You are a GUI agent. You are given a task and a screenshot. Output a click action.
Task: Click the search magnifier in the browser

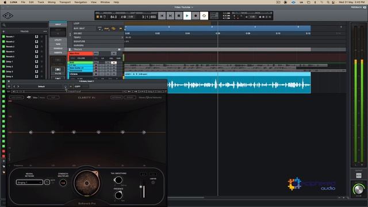pyautogui.click(x=4, y=25)
